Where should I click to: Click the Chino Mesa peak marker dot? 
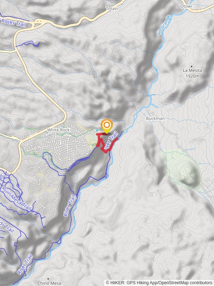point(48,279)
